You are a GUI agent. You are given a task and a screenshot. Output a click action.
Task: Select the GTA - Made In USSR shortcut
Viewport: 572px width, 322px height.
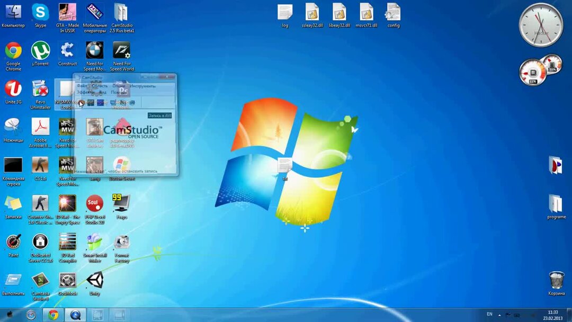pos(67,17)
